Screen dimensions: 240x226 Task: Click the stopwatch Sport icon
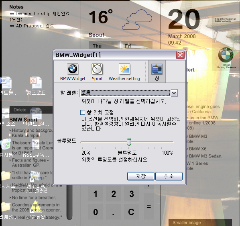[x=97, y=69]
